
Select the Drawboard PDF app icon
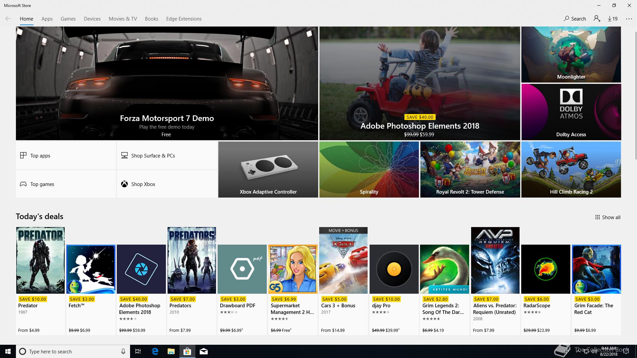[x=242, y=269]
